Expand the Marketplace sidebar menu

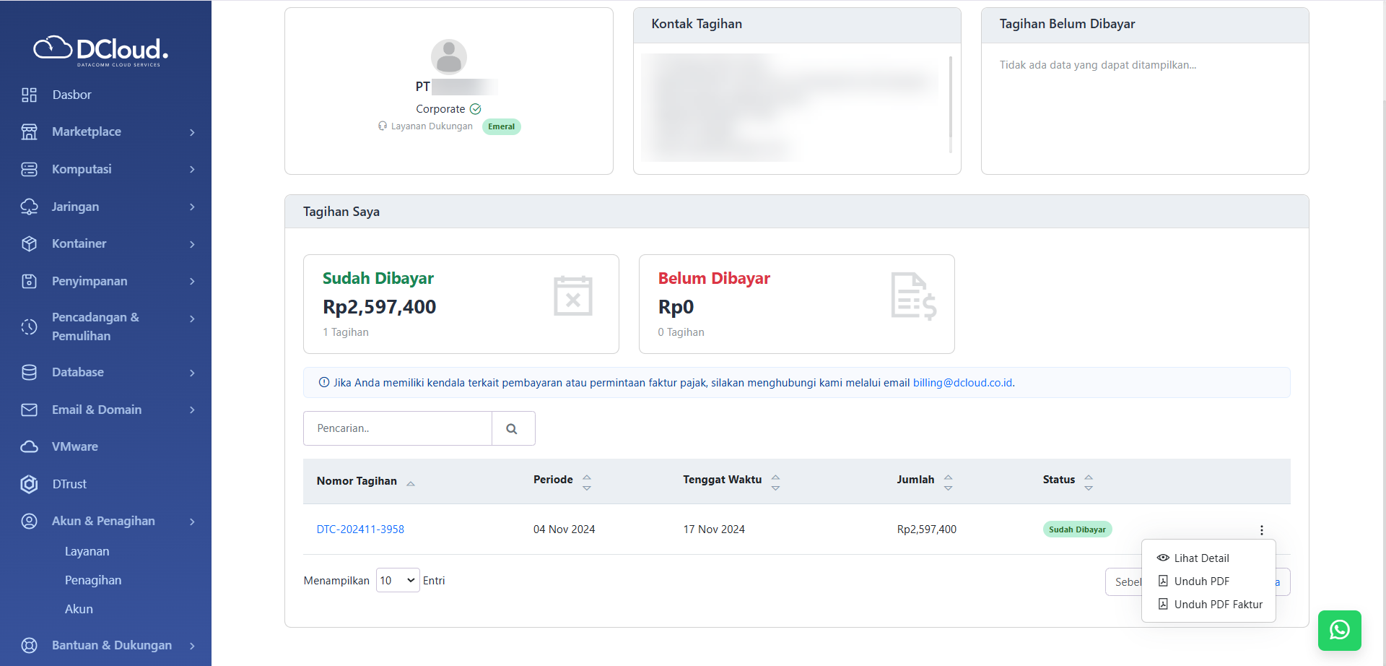(x=108, y=131)
